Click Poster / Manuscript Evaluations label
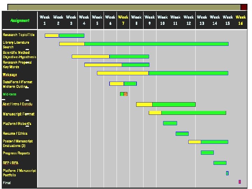 18,143
